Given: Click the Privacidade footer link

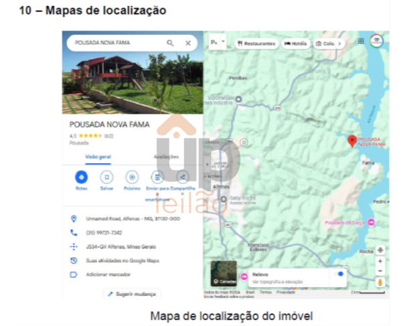Looking at the screenshot, I should click(x=286, y=292).
